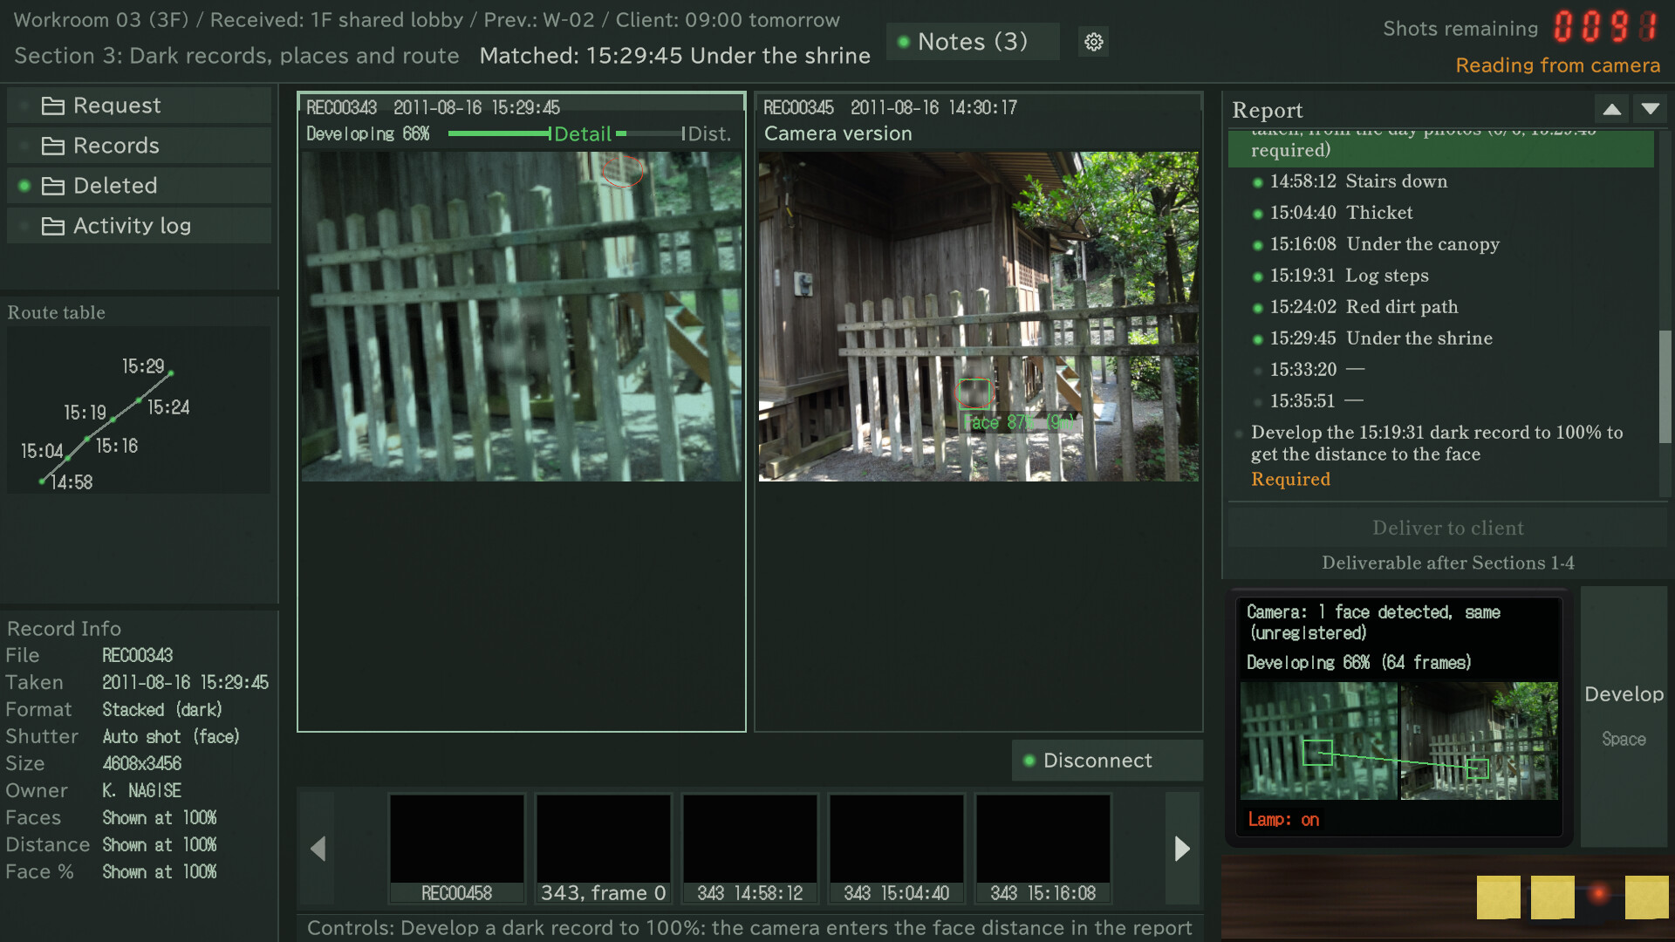Click the Owner K. NAGISE row
The width and height of the screenshot is (1675, 942).
pos(94,791)
